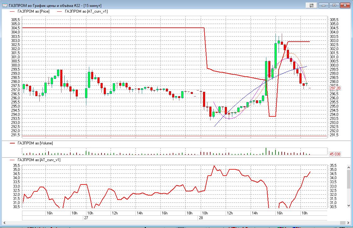Click the red line marker beside Price legend
This screenshot has height=228, width=353.
12,11
